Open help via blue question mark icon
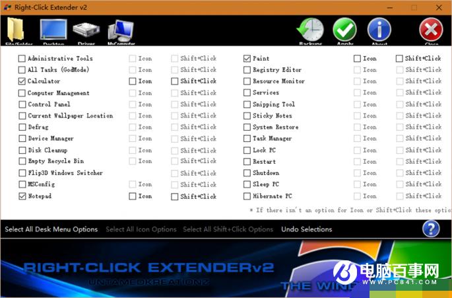 pyautogui.click(x=431, y=229)
